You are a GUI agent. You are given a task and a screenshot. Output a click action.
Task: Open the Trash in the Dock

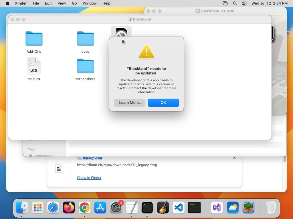271,207
